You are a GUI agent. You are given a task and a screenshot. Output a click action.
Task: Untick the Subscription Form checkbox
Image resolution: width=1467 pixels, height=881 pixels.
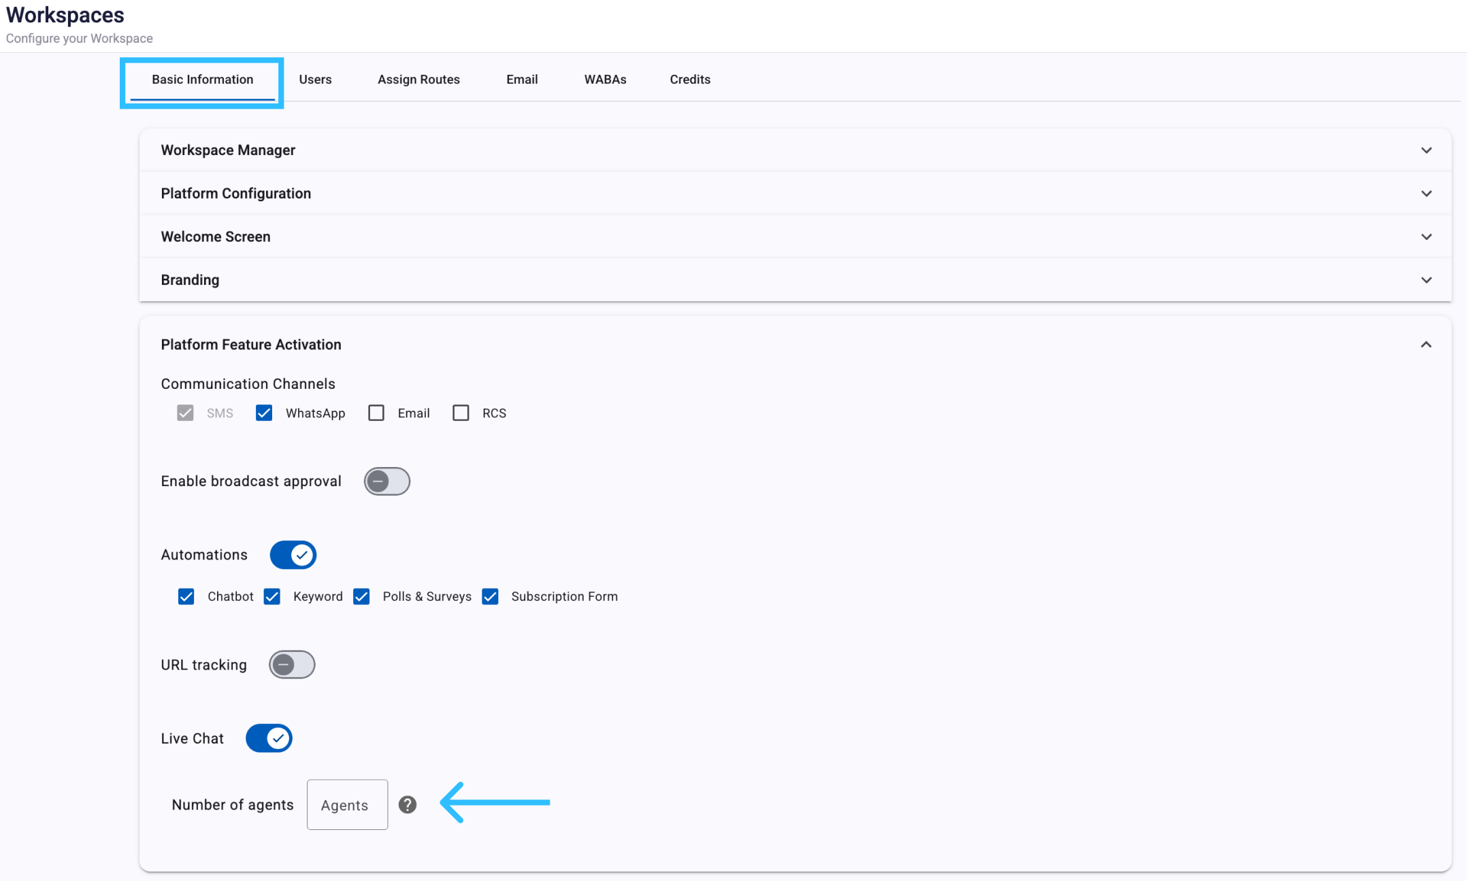pyautogui.click(x=490, y=597)
